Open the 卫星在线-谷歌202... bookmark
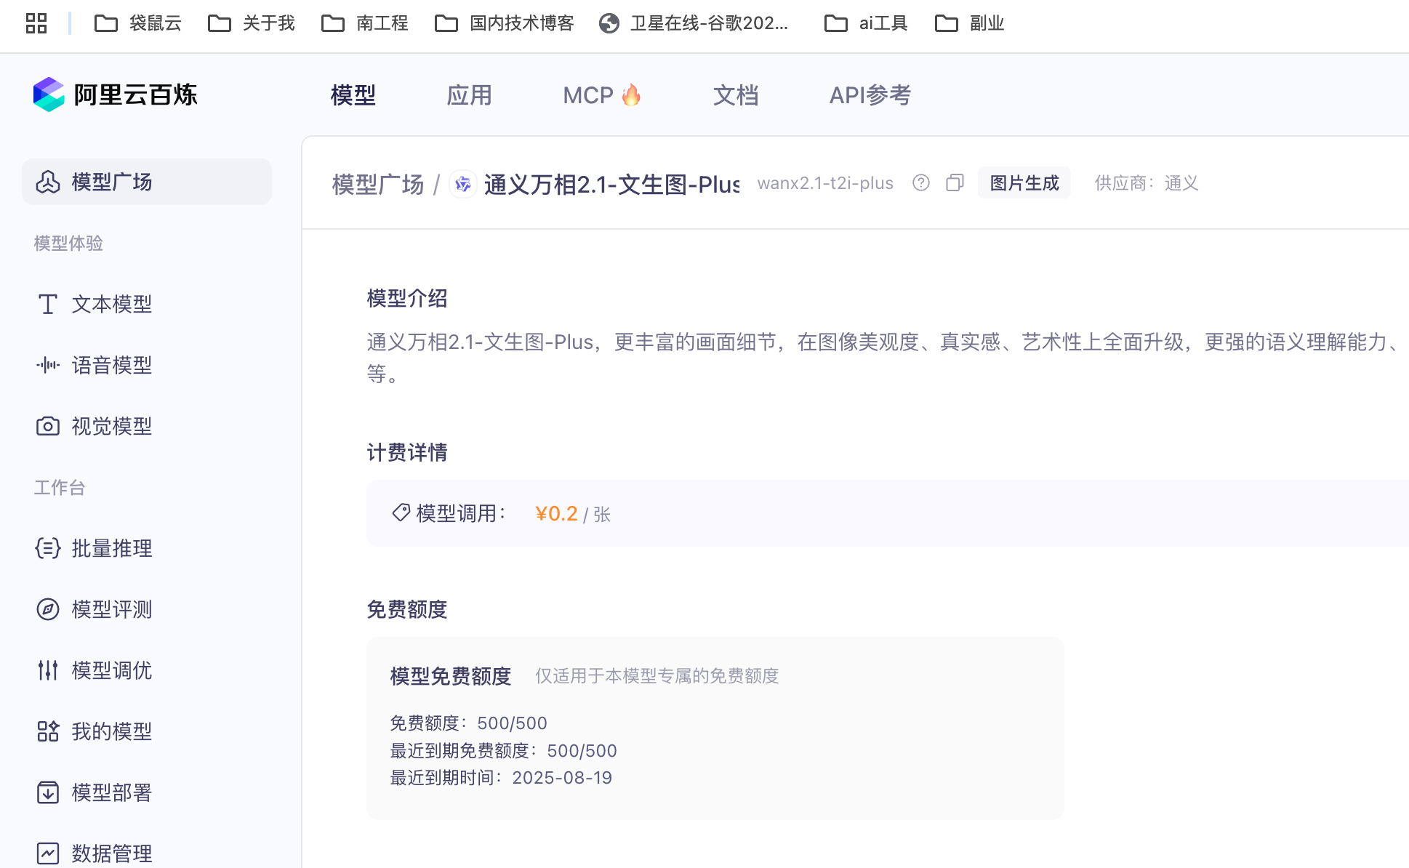Screen dimensions: 1409x868 pyautogui.click(x=694, y=23)
